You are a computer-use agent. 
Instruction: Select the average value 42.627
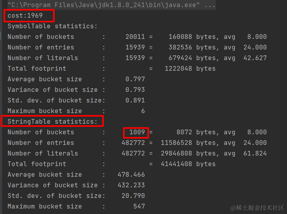(255, 58)
